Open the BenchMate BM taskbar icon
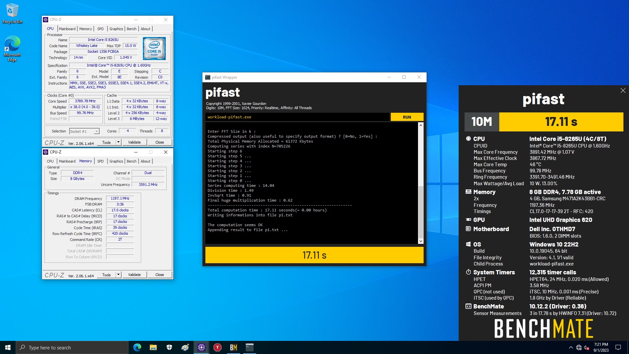 [234, 347]
